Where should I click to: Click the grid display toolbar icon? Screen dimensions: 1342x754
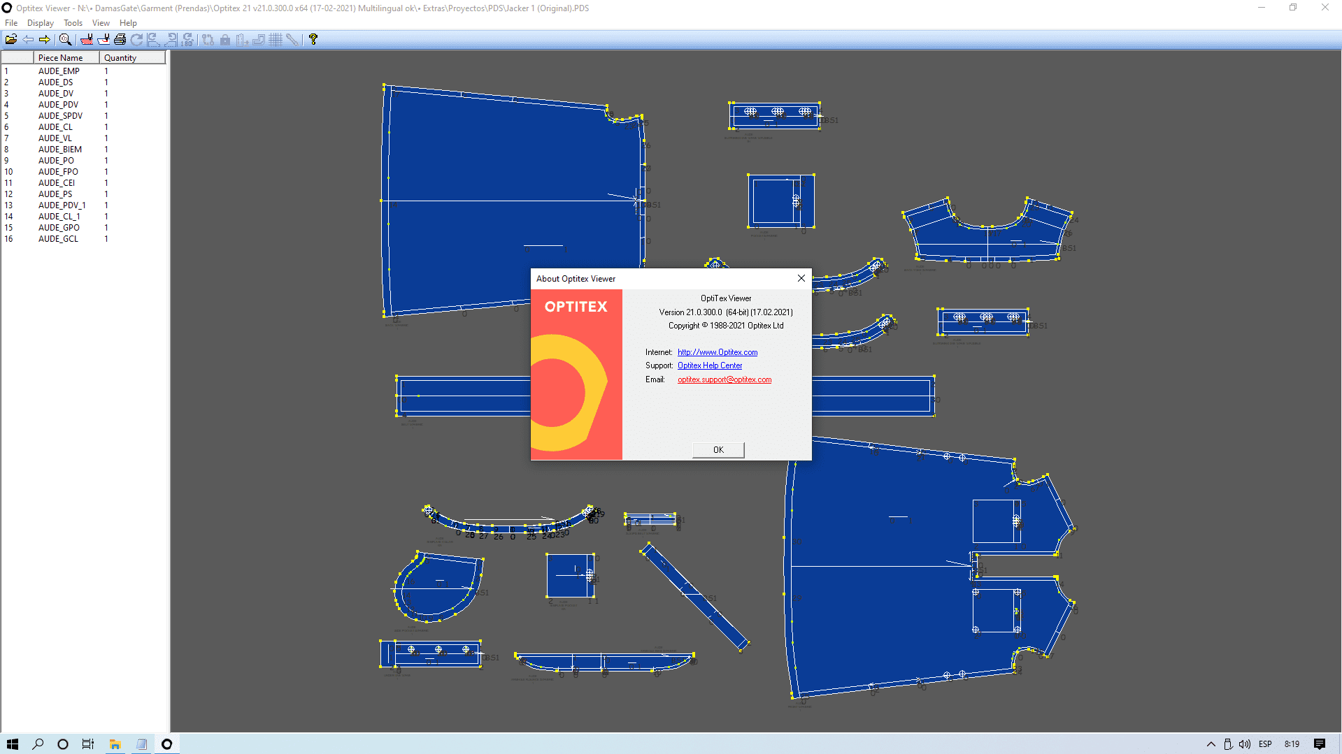276,40
